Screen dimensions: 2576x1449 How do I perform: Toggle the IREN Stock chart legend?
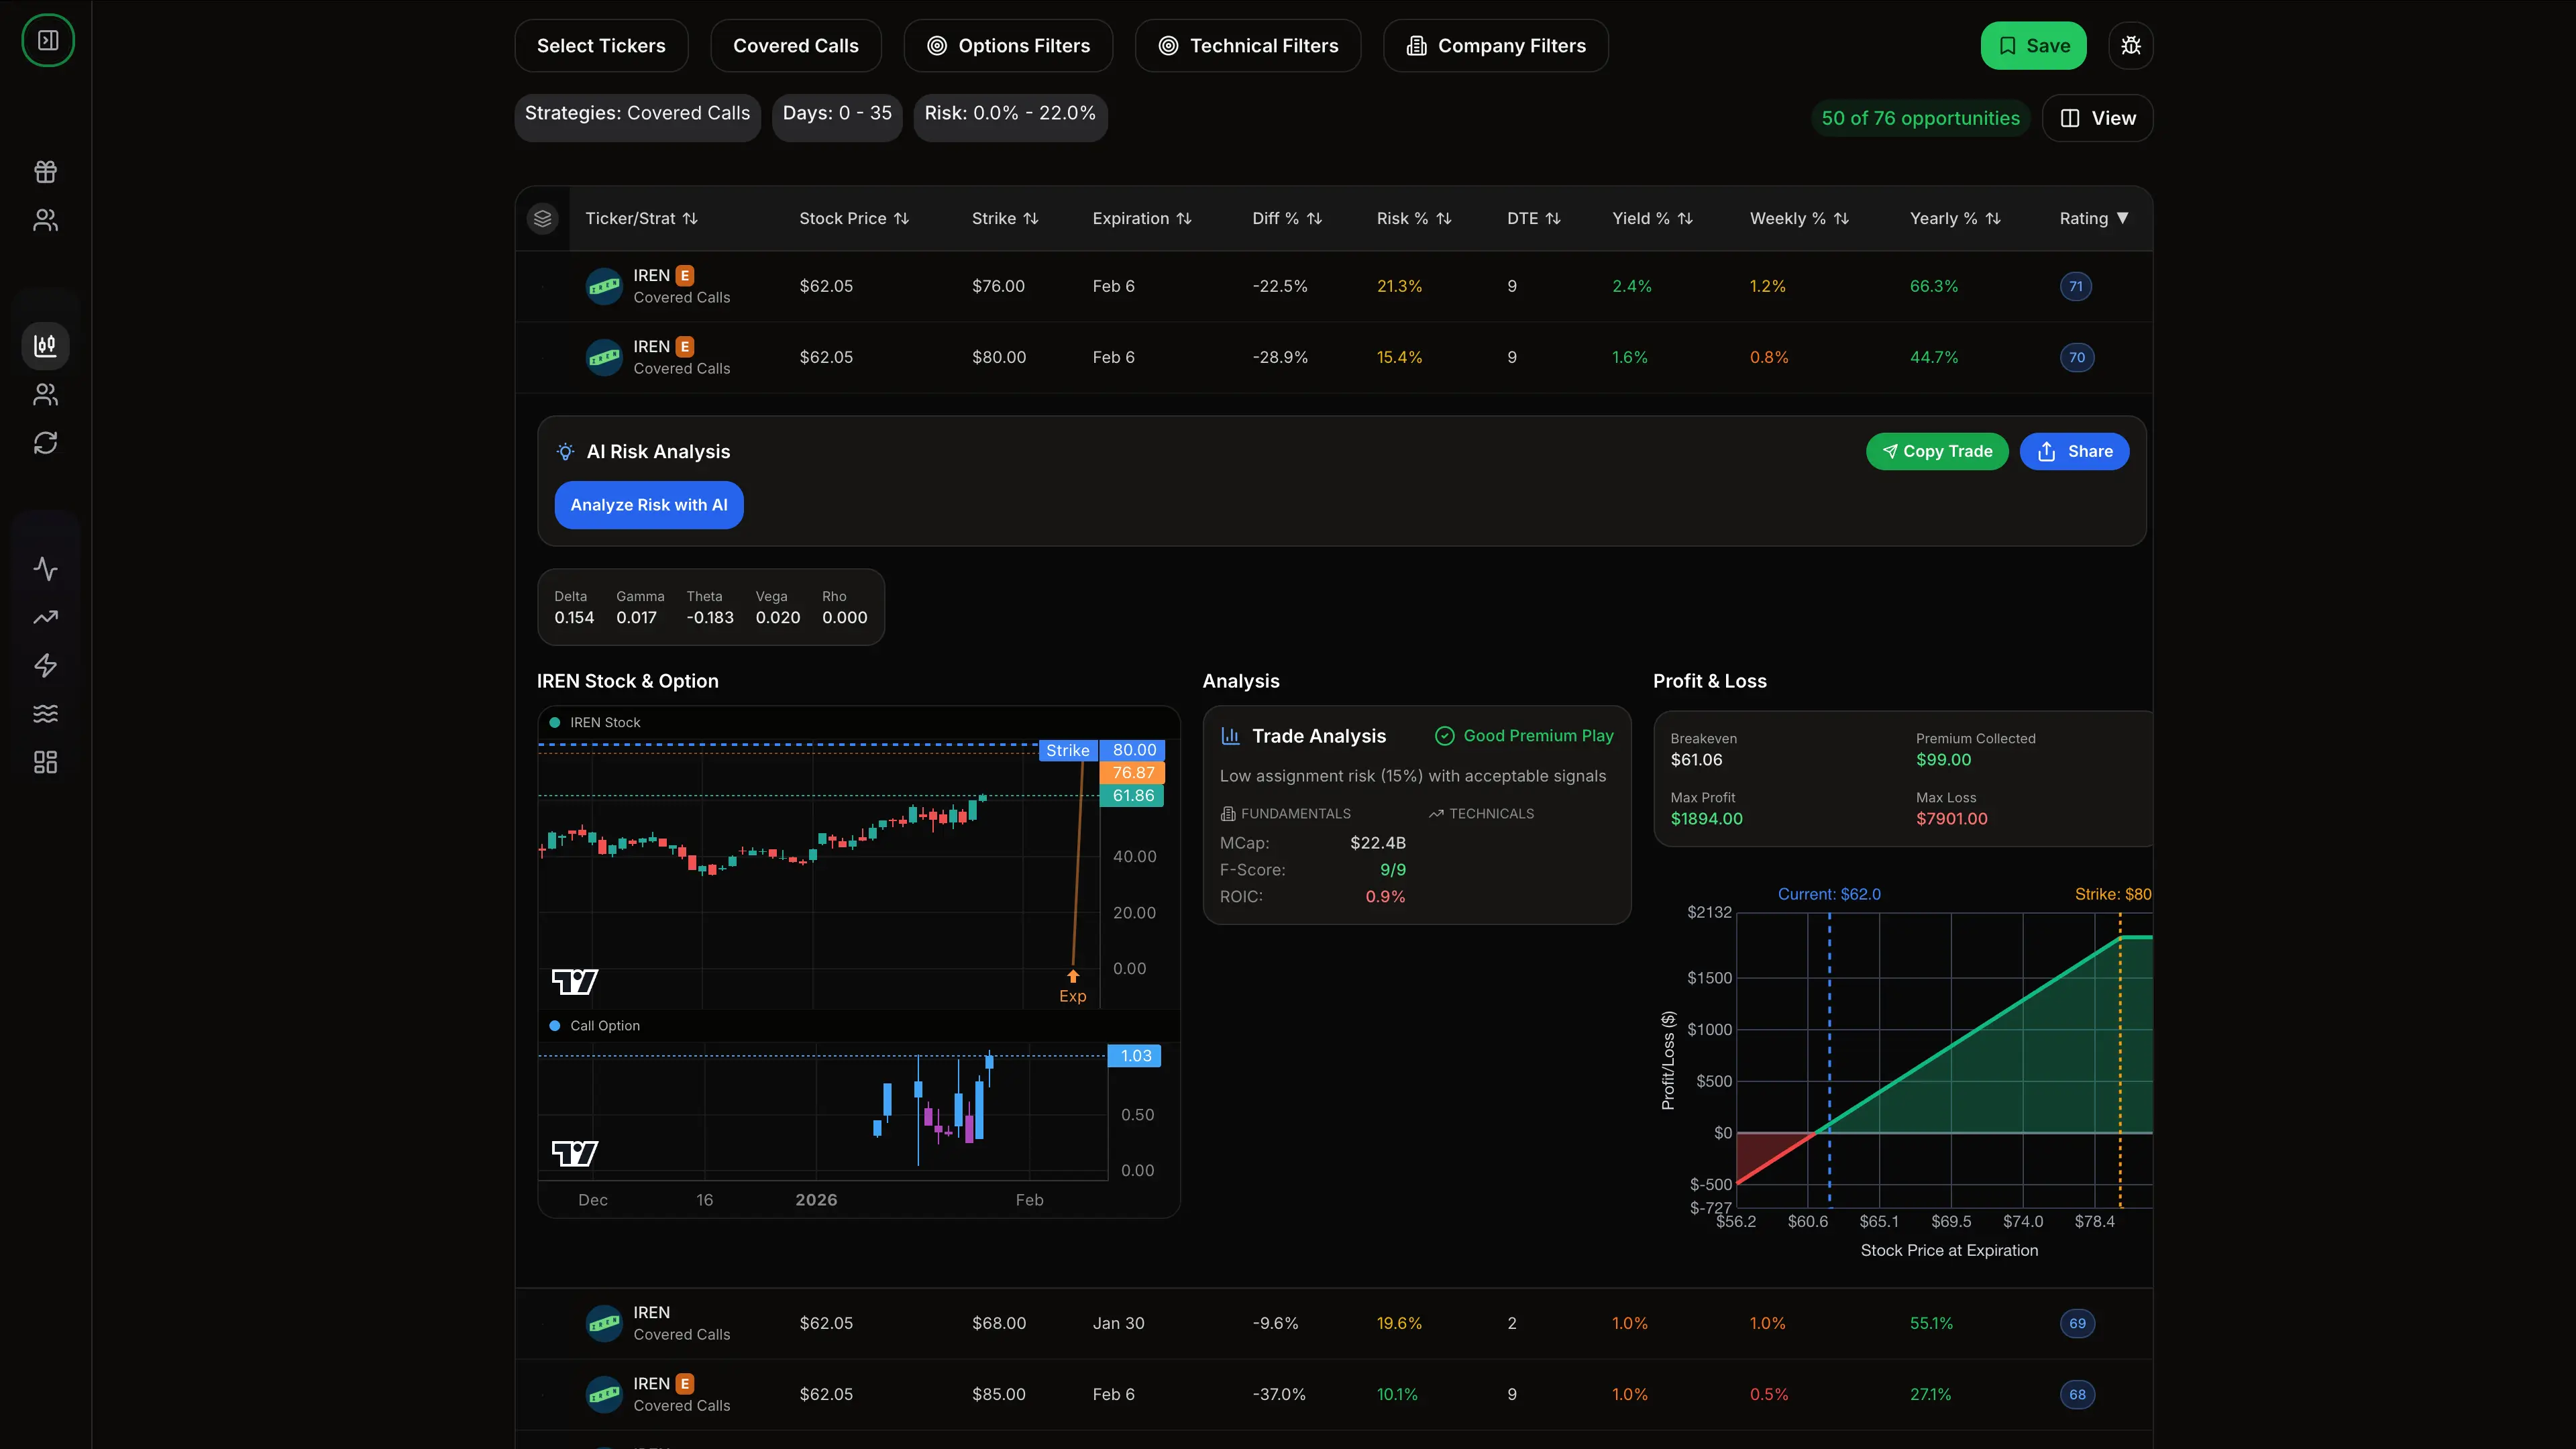595,722
